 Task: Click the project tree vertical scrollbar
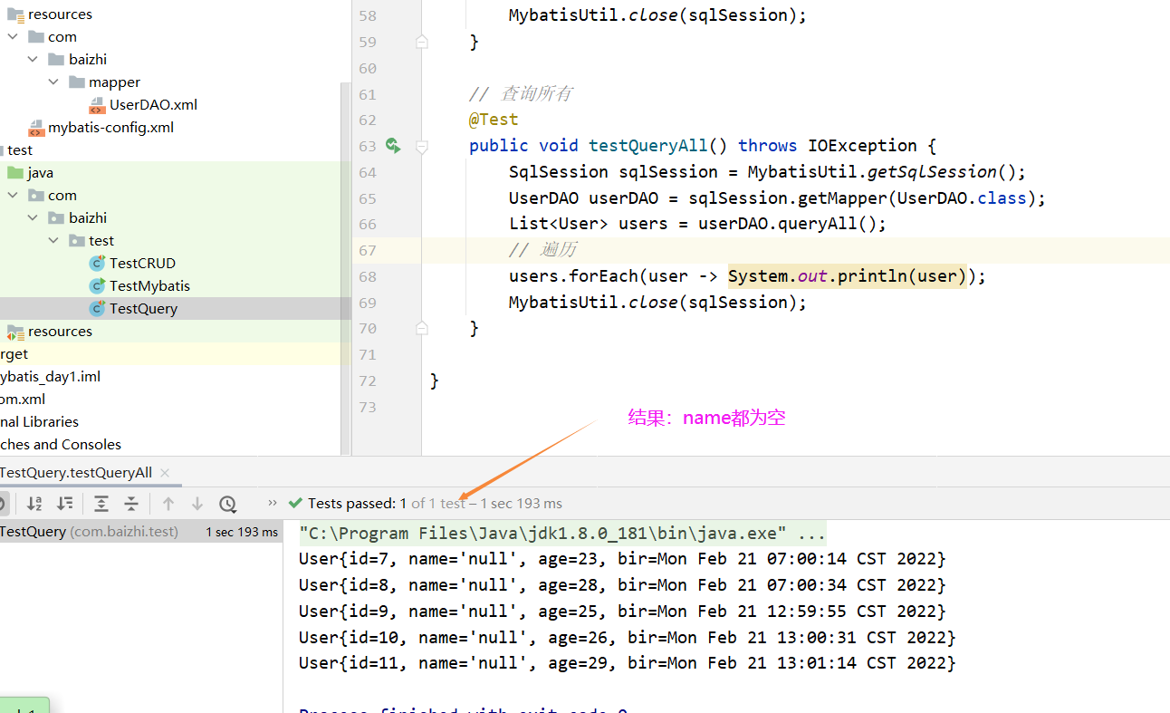pyautogui.click(x=344, y=269)
